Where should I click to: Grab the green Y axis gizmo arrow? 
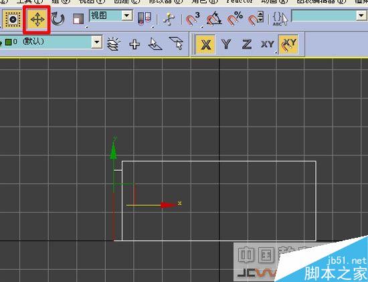(114, 151)
